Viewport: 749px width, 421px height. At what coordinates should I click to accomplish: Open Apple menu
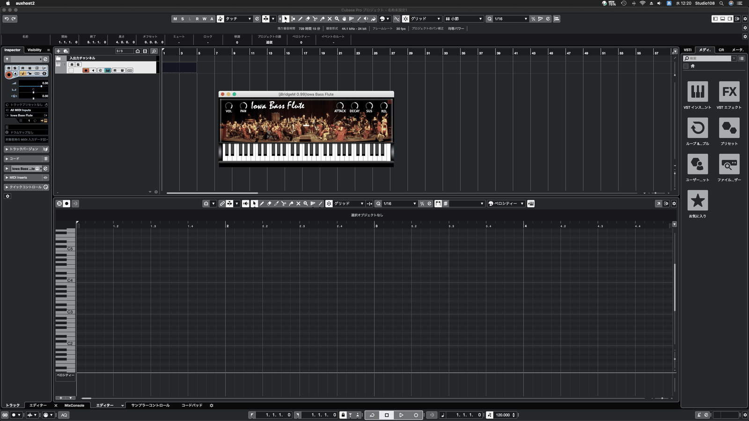(7, 3)
